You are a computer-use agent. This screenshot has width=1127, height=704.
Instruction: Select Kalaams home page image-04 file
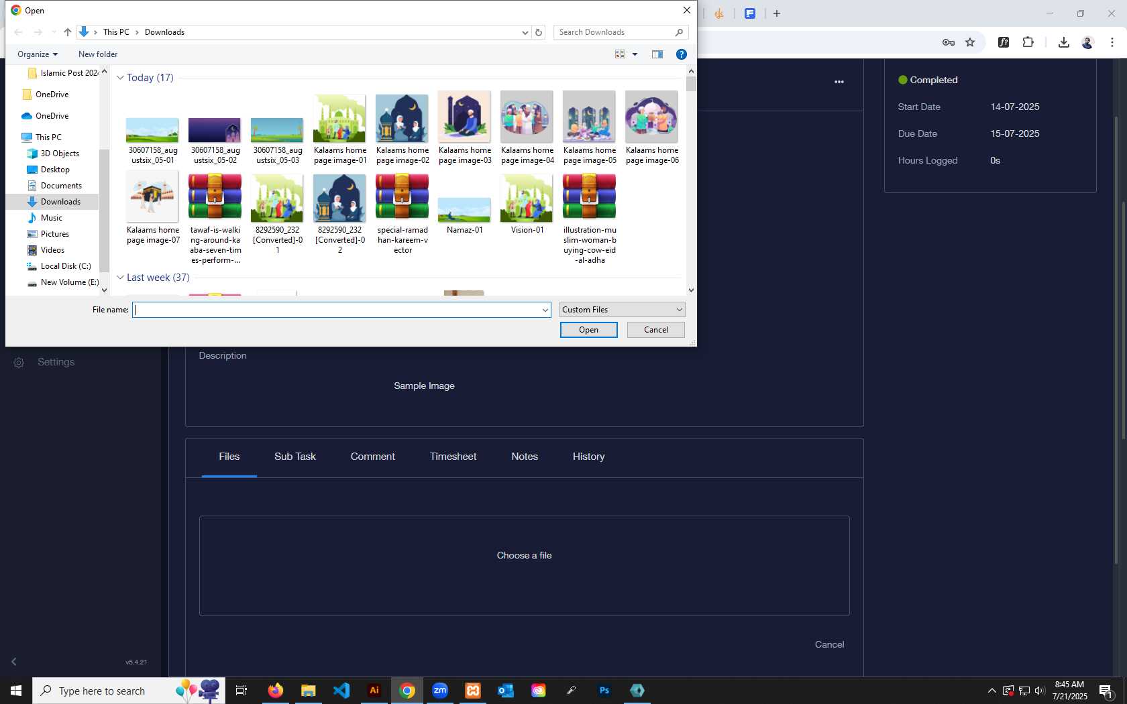point(527,128)
